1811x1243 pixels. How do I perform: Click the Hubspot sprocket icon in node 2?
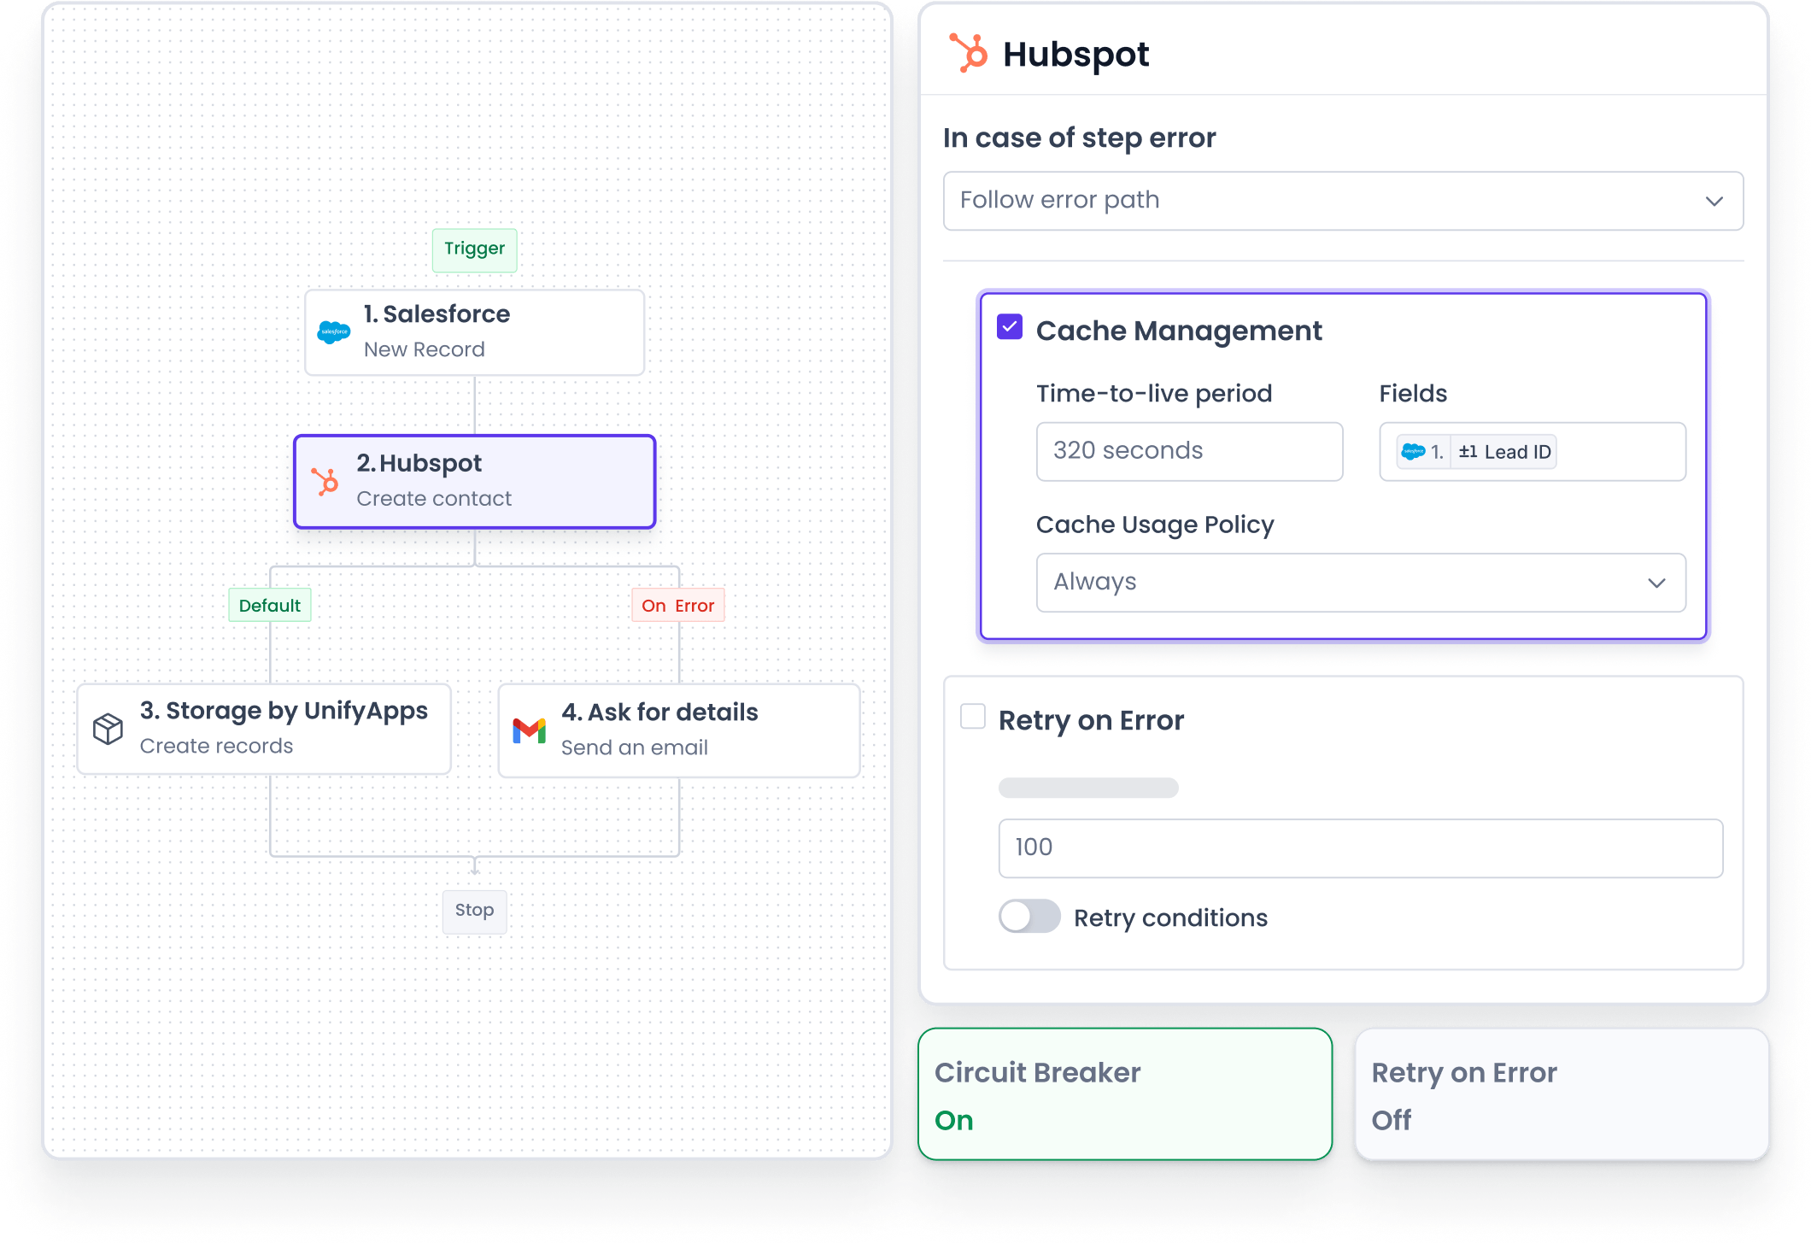(x=327, y=481)
